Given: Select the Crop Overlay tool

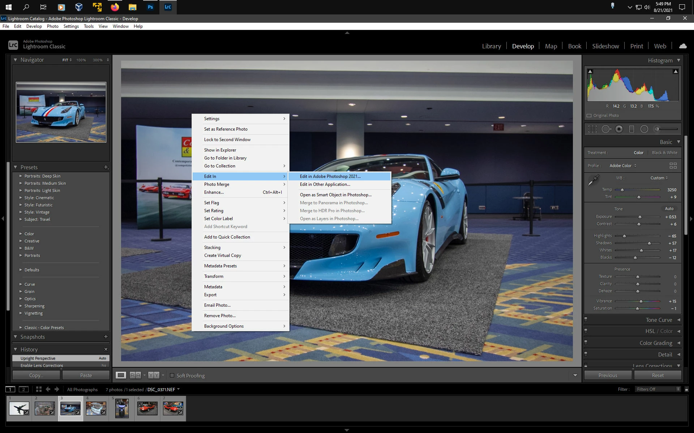Looking at the screenshot, I should 592,129.
